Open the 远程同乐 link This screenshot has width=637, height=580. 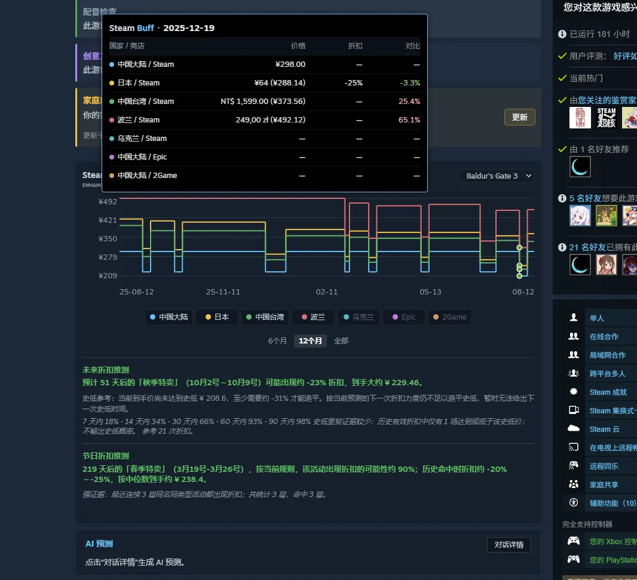[604, 466]
